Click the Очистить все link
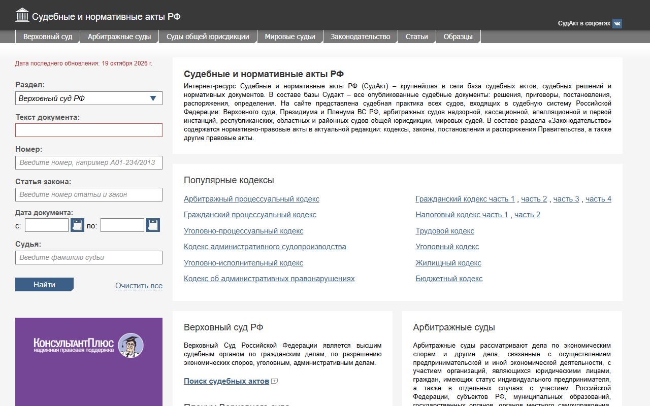The width and height of the screenshot is (650, 406). [139, 286]
